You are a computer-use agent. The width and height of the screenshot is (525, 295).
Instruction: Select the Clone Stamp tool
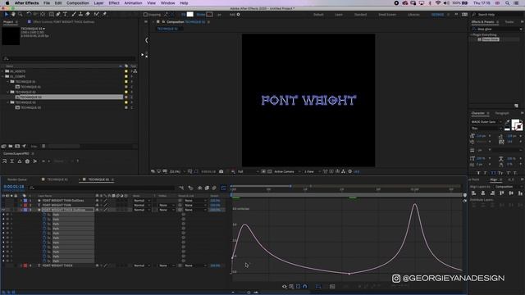tap(80, 15)
